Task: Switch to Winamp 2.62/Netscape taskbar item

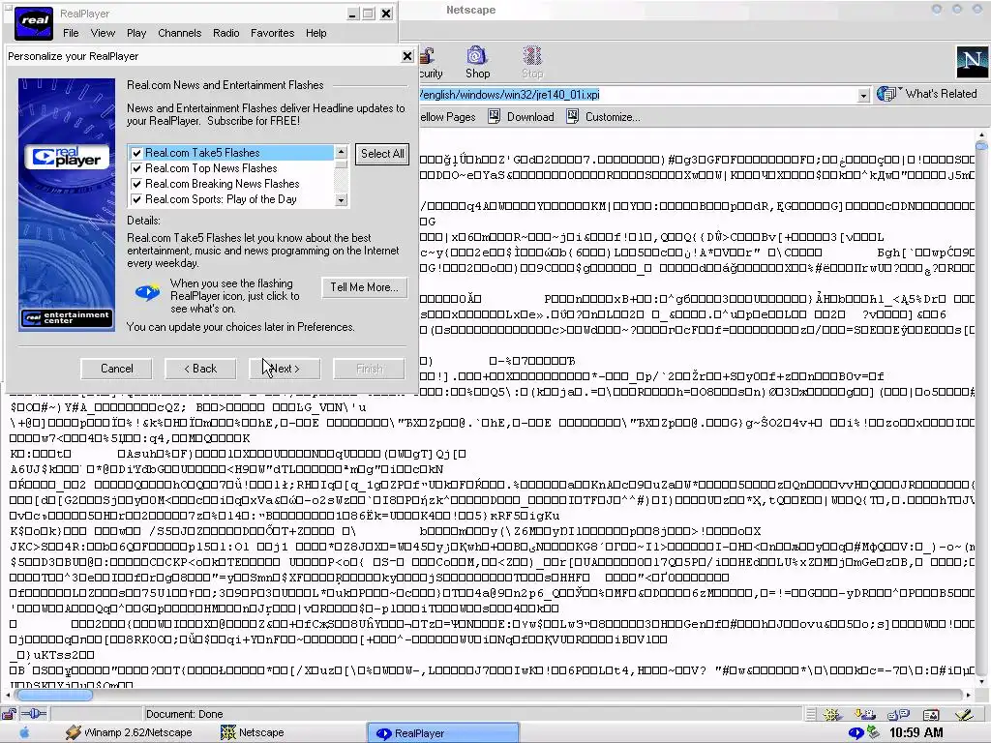Action: point(130,733)
